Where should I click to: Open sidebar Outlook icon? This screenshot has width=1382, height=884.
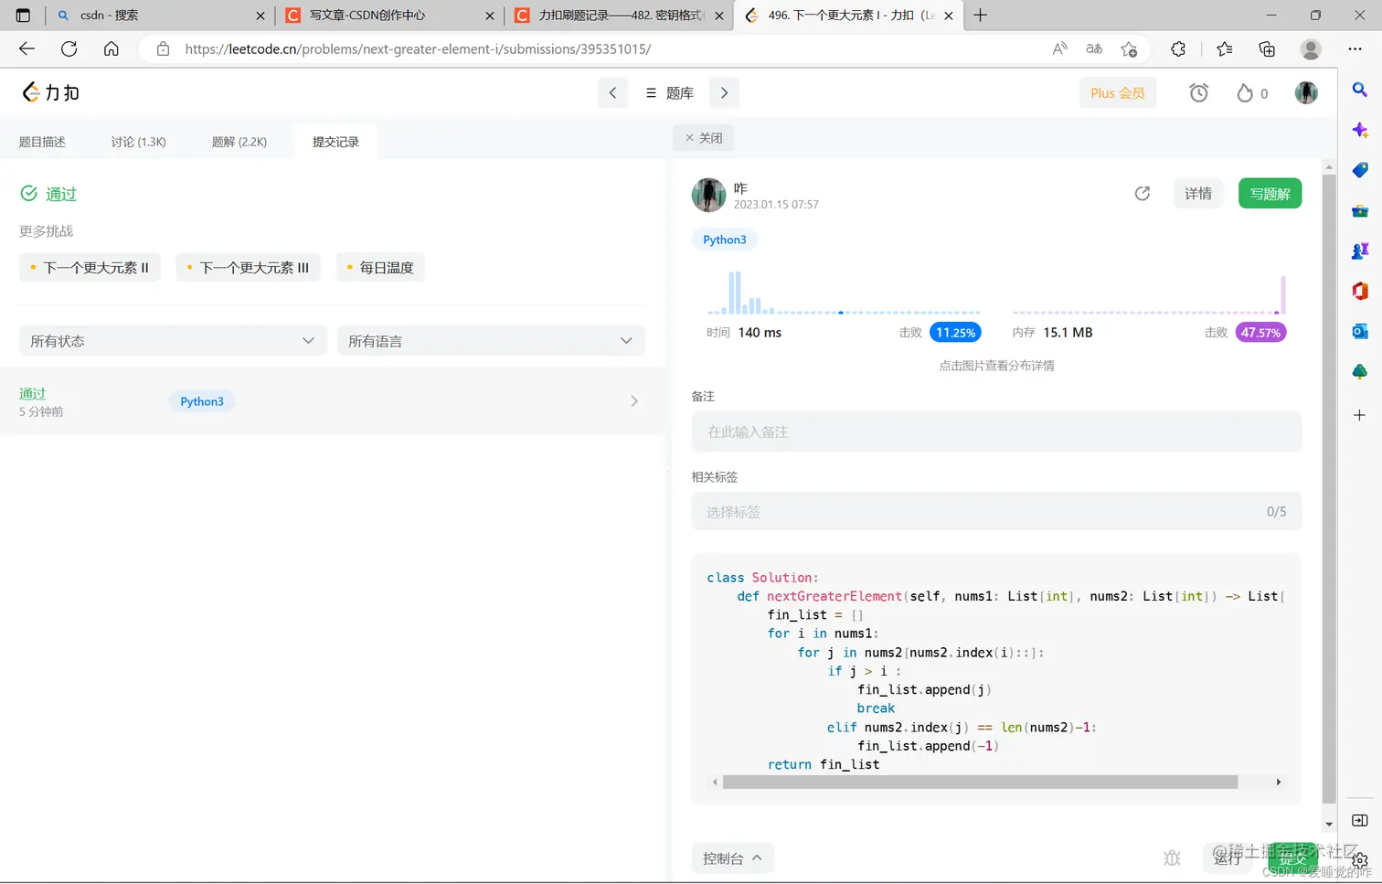[x=1360, y=331]
